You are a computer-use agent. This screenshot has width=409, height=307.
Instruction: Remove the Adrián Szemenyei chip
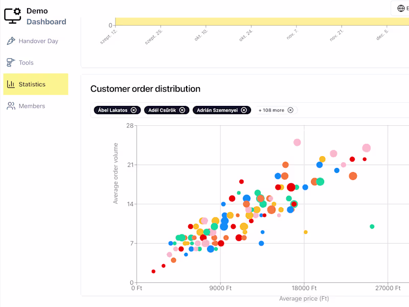tap(244, 110)
